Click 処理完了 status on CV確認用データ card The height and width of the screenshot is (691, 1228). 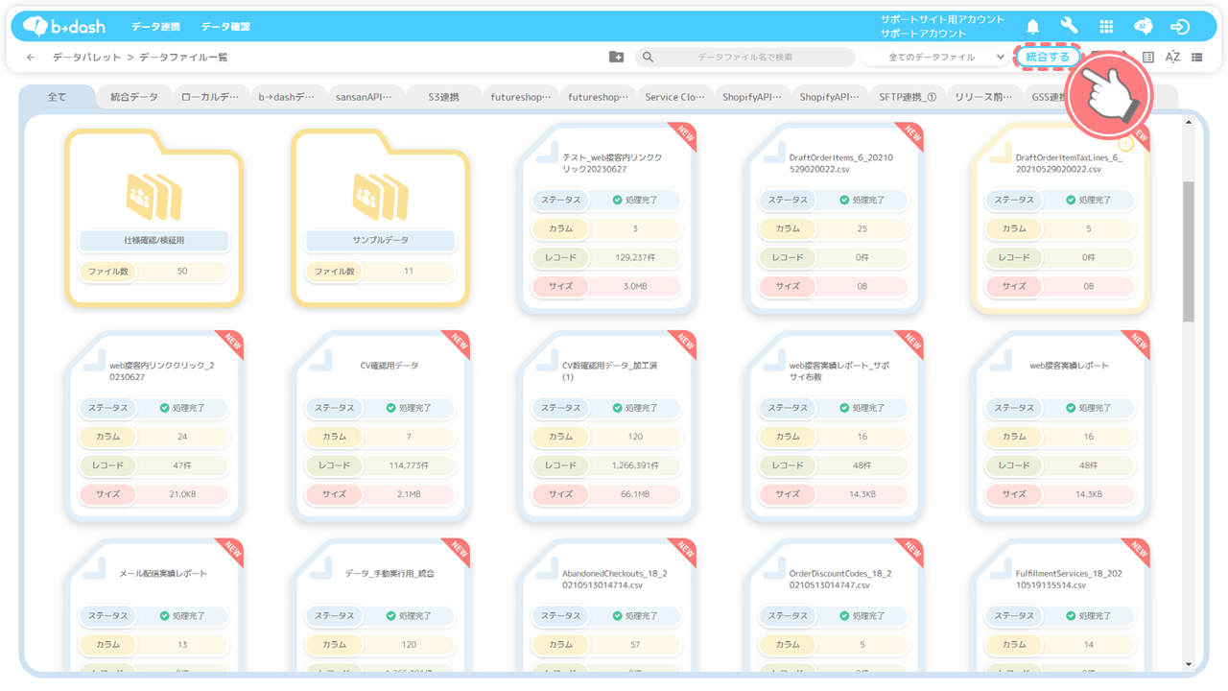[x=409, y=408]
